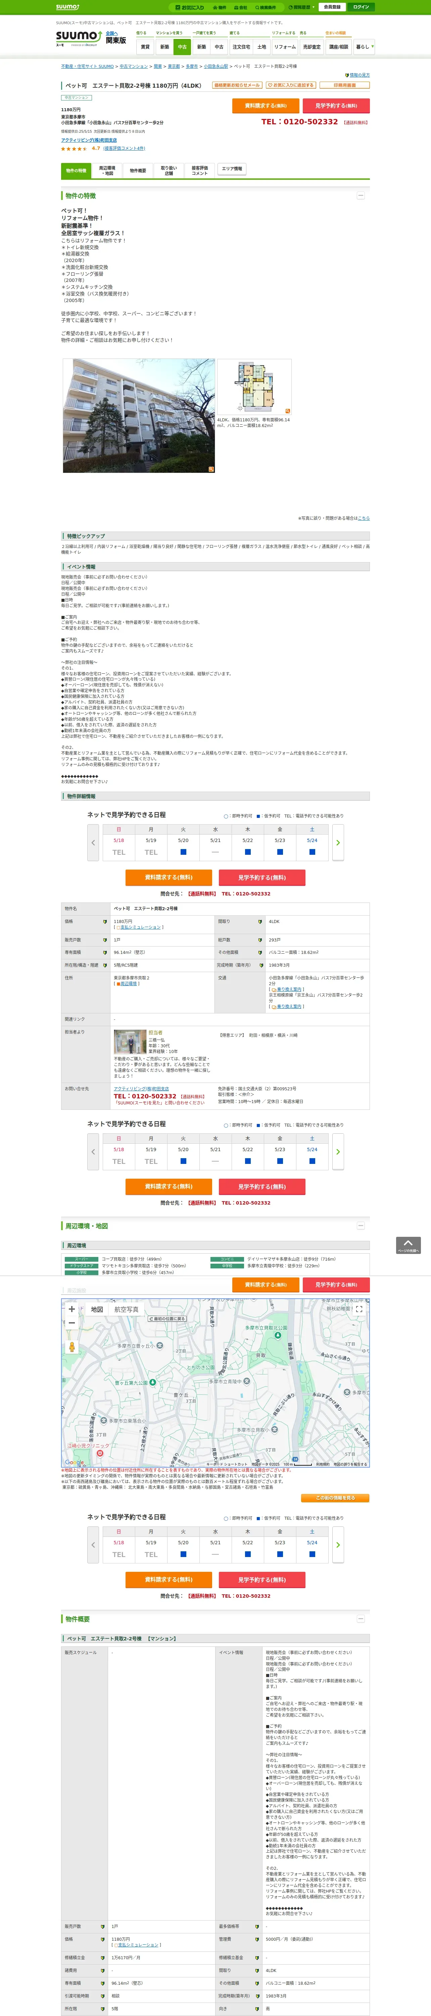Viewport: 431px width, 2016px height.
Task: Select 講座/相談 in the main navigation
Action: click(x=339, y=47)
